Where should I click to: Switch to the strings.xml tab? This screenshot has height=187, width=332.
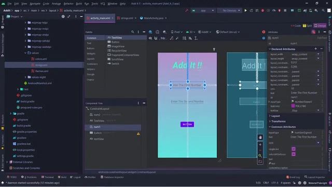[127, 18]
